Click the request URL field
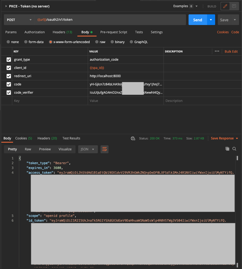The width and height of the screenshot is (242, 269). 110,20
